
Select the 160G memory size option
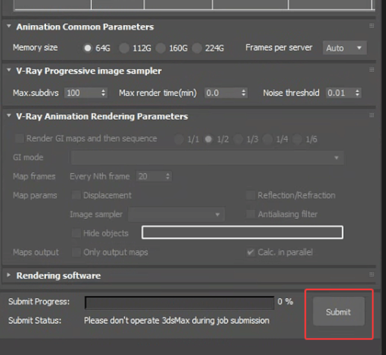point(160,48)
